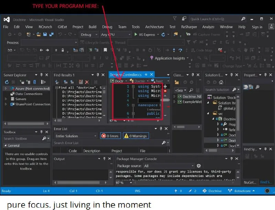Screen dimensions: 275x210
Task: Toggle auto-hide pin on Find Results 1
Action: coord(98,75)
